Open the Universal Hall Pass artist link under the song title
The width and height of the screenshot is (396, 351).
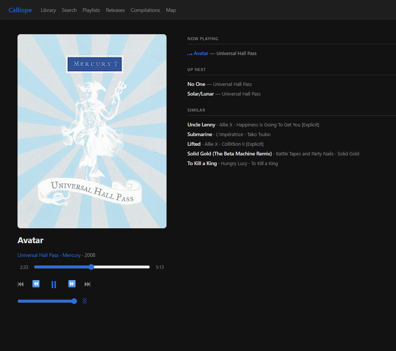38,255
